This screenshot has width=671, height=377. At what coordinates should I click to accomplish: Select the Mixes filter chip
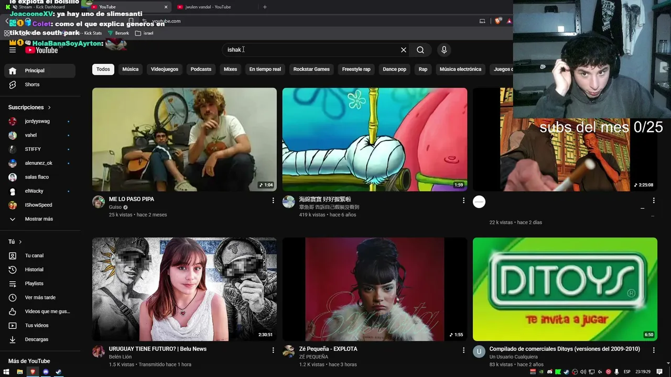230,69
